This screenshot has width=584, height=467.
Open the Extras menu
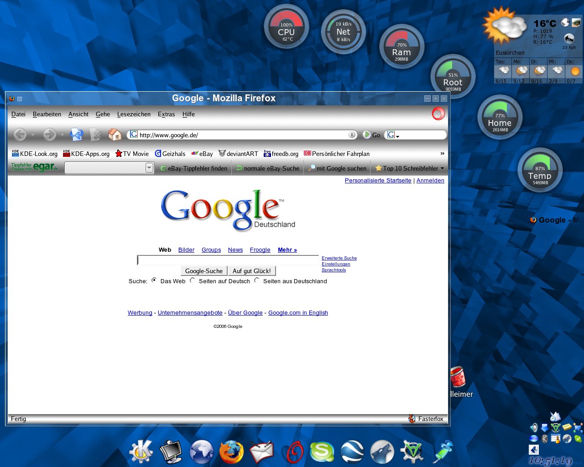pyautogui.click(x=166, y=114)
